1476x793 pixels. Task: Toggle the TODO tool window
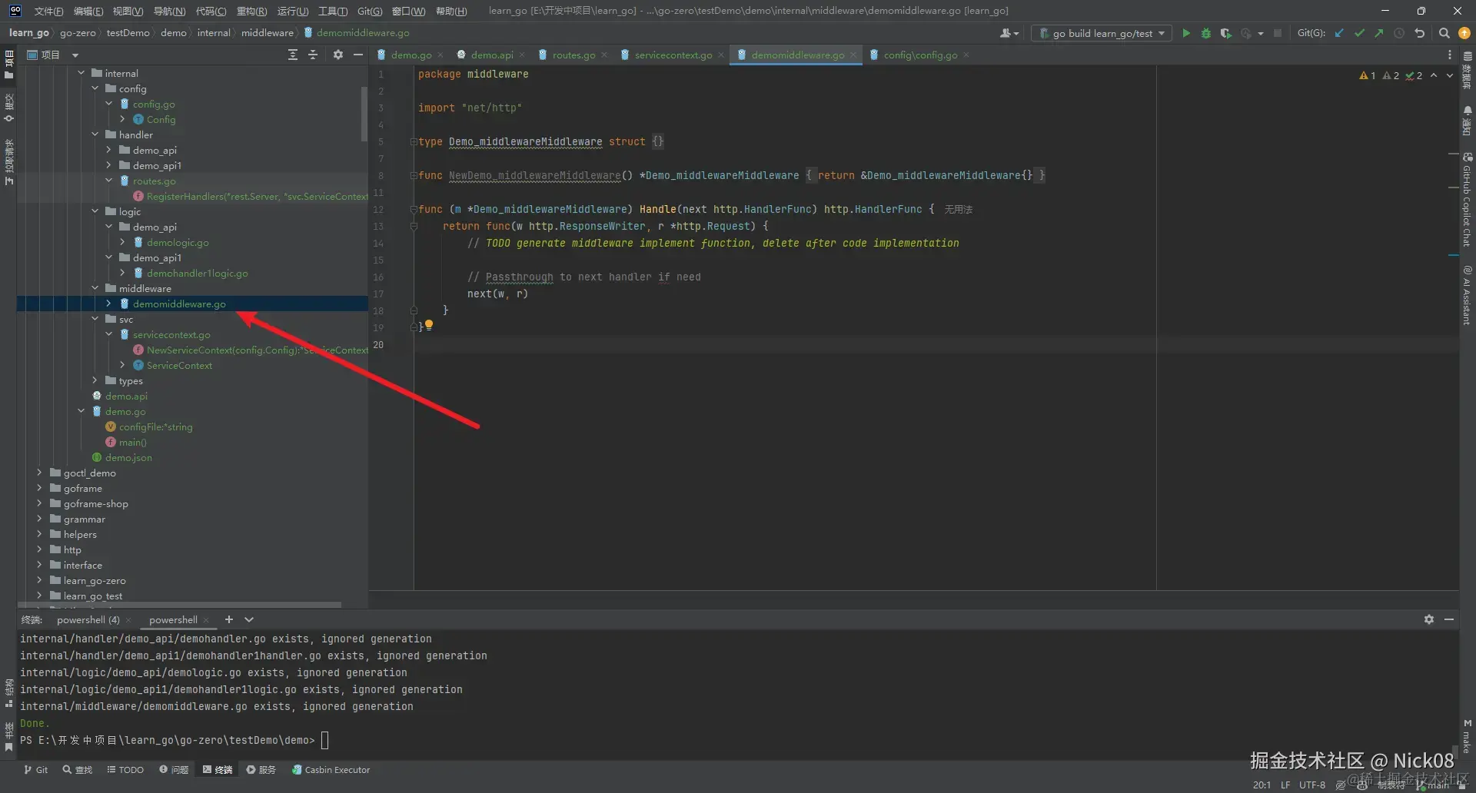[125, 769]
